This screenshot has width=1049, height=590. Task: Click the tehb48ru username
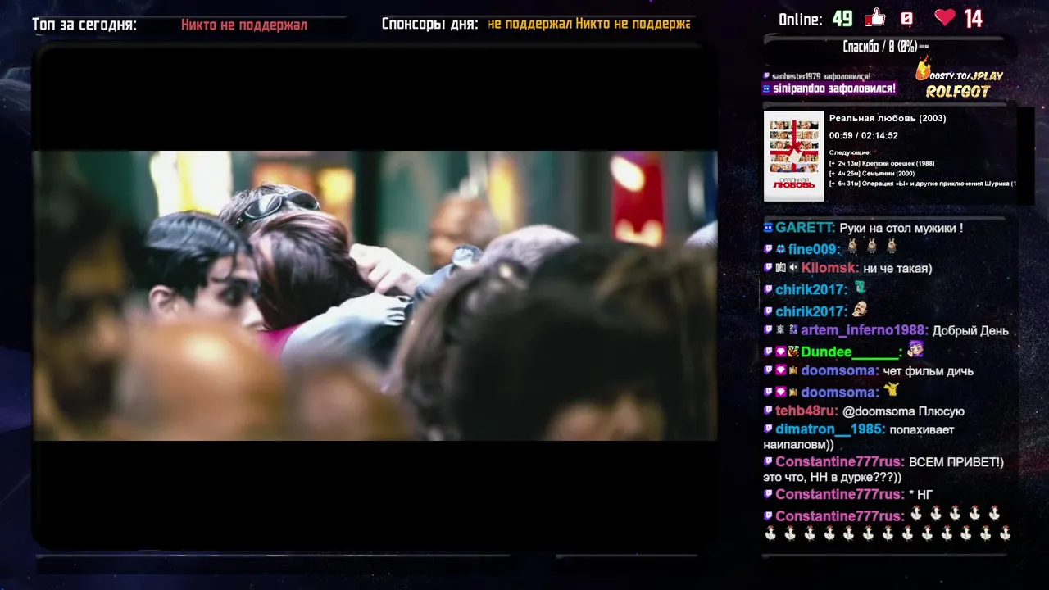coord(807,411)
